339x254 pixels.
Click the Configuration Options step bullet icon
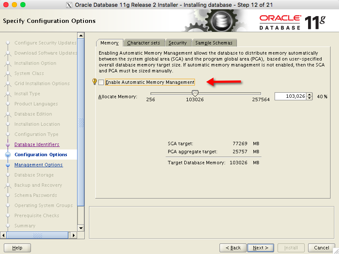click(8, 155)
